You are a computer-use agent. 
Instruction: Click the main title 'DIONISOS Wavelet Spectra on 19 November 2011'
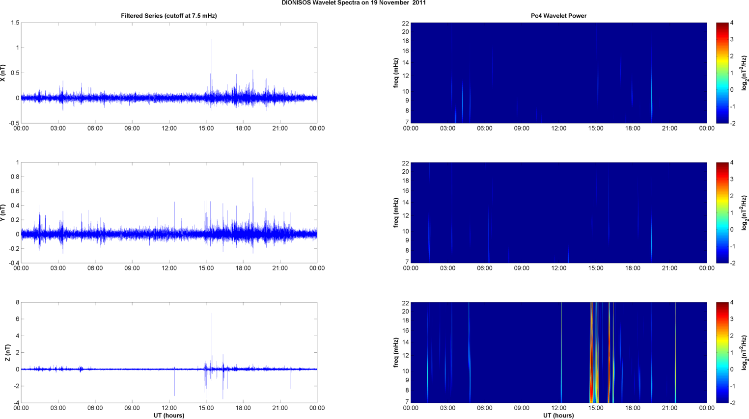click(354, 3)
